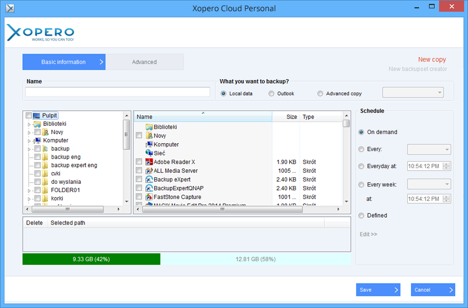Click the backup folder icon in tree
Viewport: 468px width, 308px height.
[45, 149]
